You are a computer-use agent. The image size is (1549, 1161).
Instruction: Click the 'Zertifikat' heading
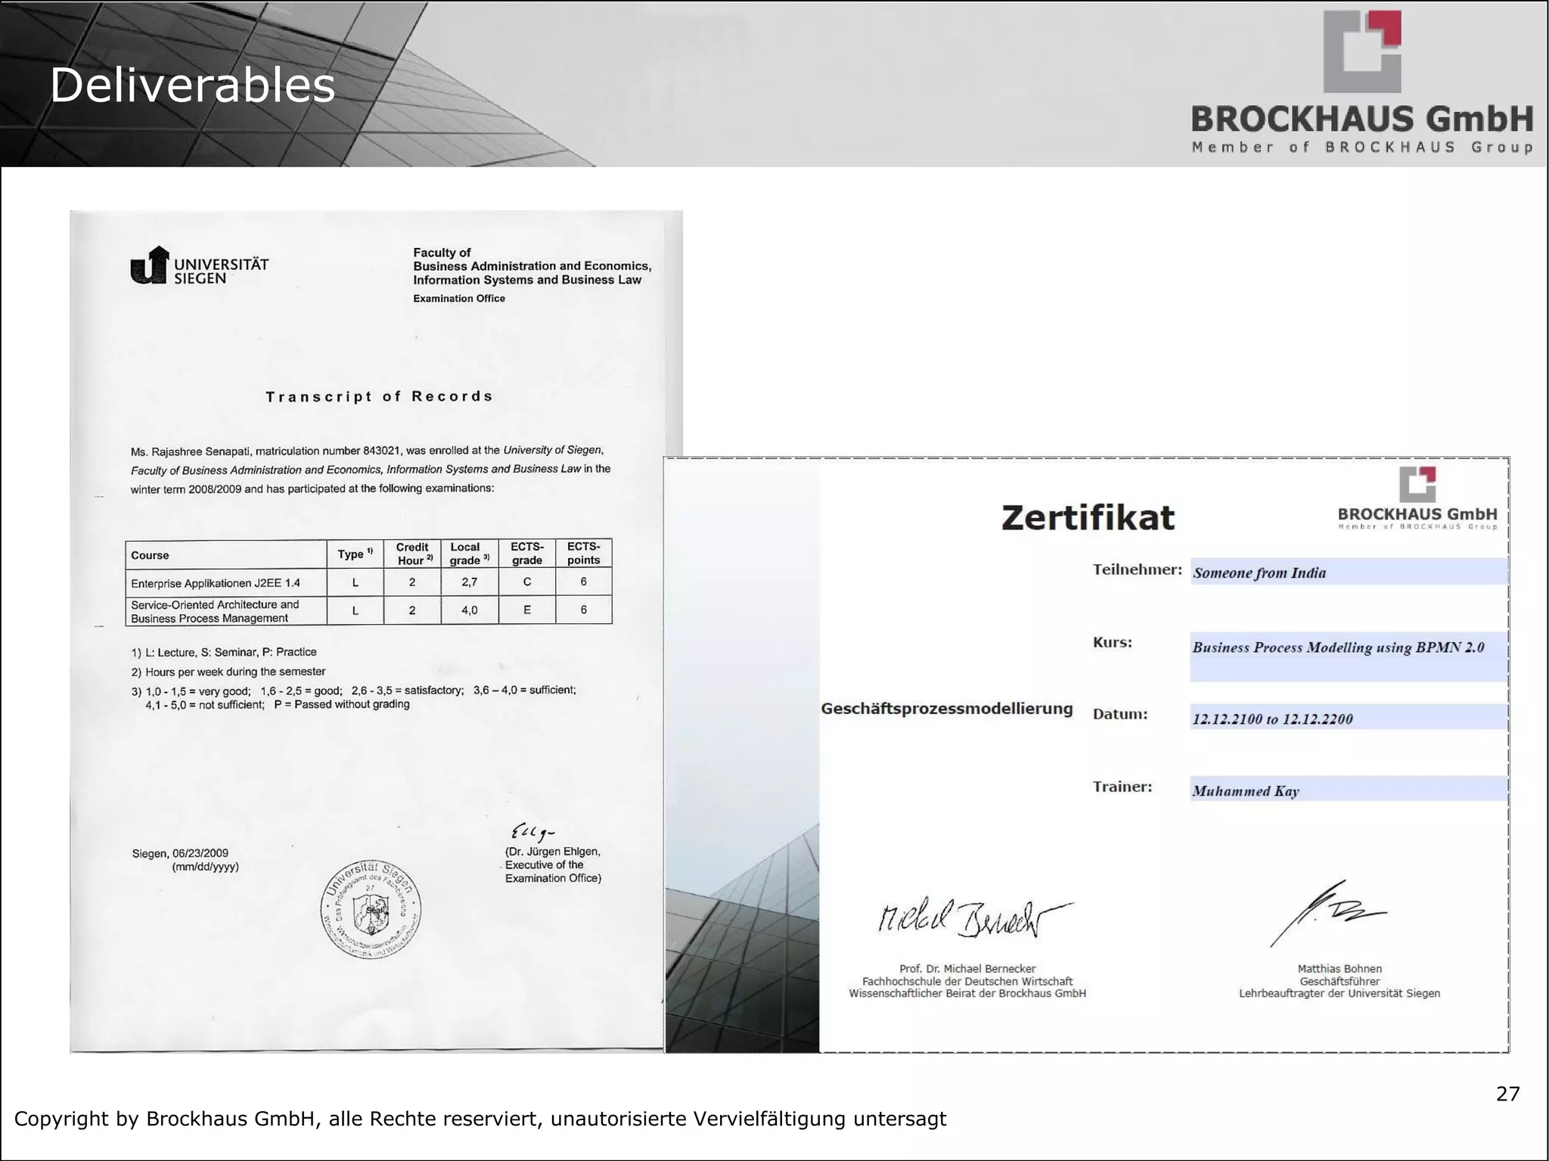[1088, 518]
